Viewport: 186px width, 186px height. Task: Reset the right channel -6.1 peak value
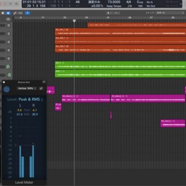tap(34, 110)
